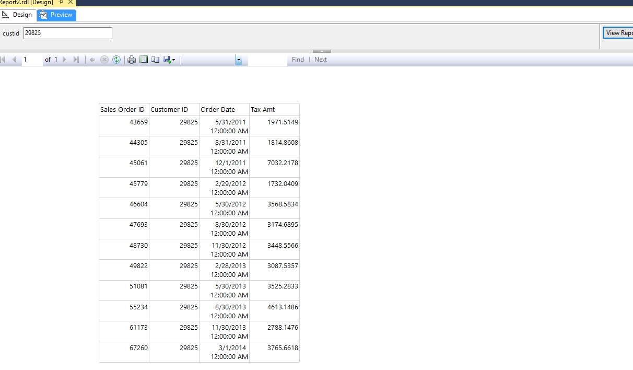Click the Print report icon
633x370 pixels.
(x=132, y=60)
